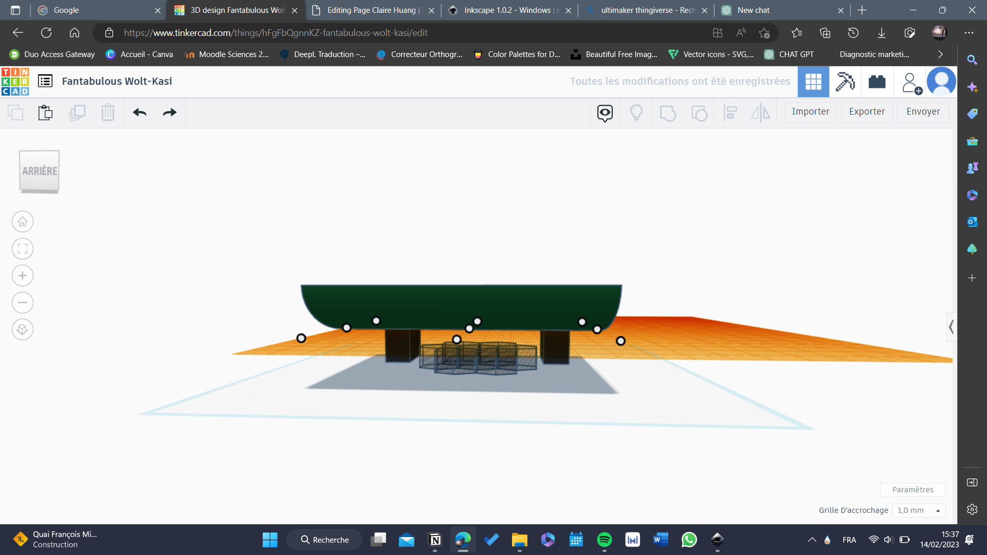
Task: Open the Accueil - Canva bookmark
Action: tap(139, 54)
